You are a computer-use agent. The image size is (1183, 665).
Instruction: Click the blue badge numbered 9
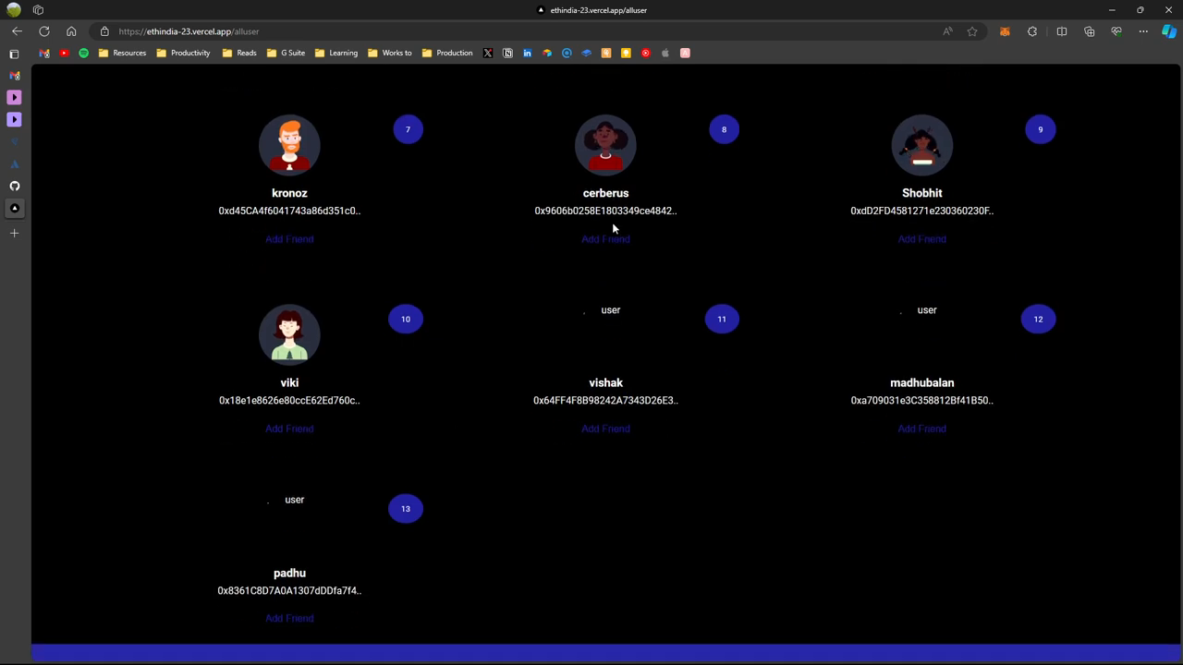click(x=1040, y=129)
